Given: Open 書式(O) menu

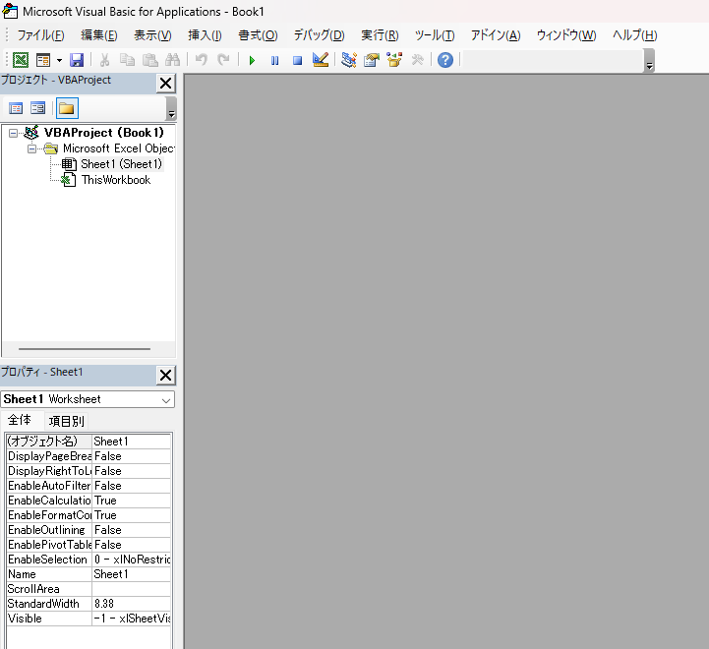Looking at the screenshot, I should click(x=258, y=35).
